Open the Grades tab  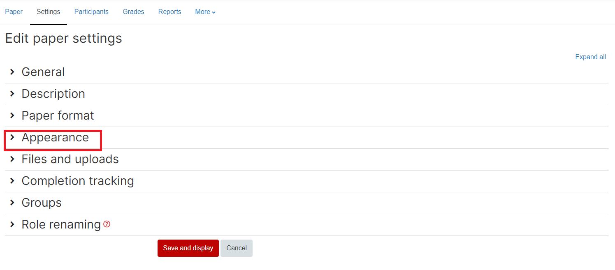point(133,12)
